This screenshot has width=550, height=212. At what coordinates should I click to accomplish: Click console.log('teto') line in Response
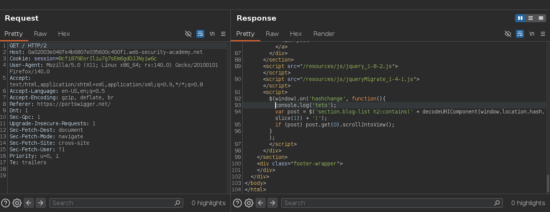tap(305, 105)
